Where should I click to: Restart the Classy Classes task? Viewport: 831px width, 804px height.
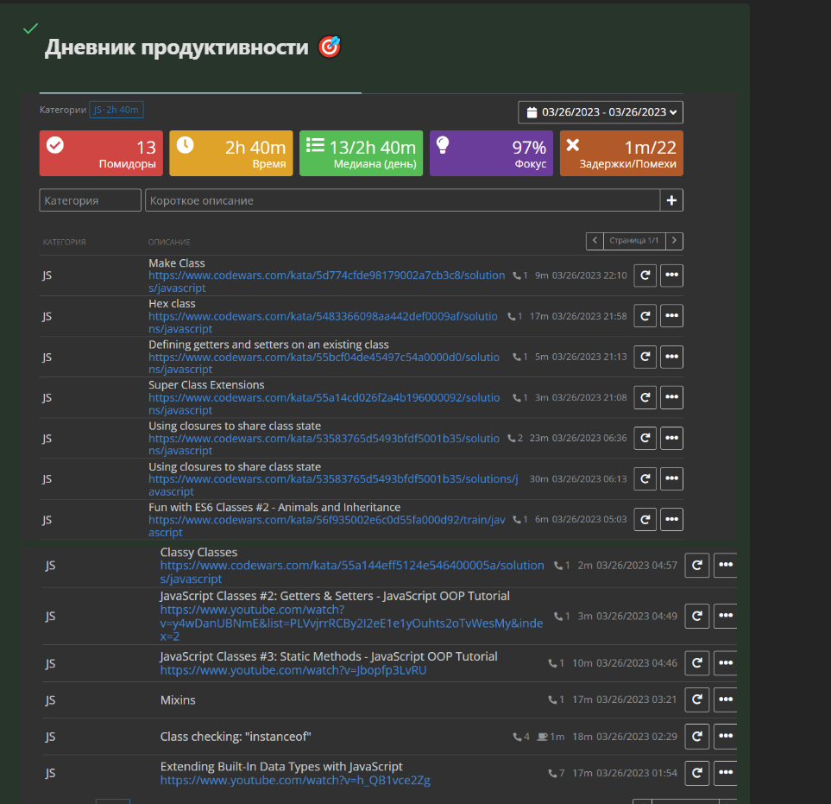pos(696,565)
